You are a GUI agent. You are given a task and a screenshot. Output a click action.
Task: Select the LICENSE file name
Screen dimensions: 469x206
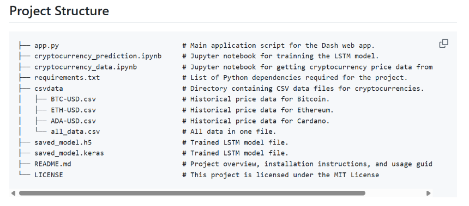pos(49,174)
